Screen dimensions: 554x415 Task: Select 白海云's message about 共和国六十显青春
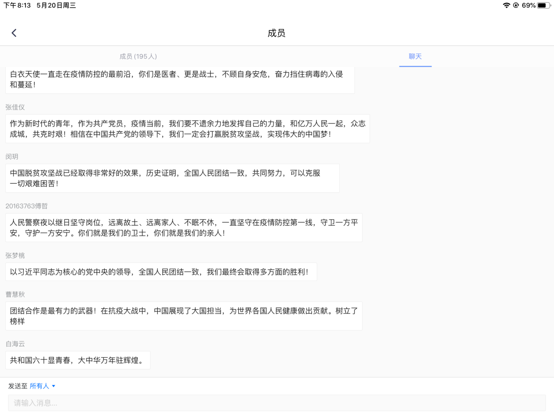[x=78, y=360]
